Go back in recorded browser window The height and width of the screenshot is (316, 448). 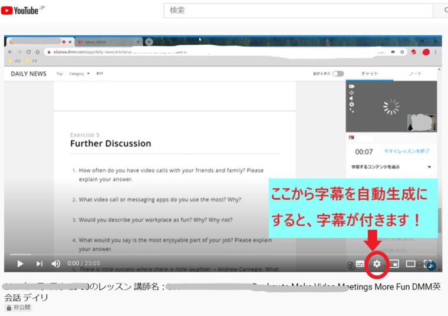tap(10, 52)
